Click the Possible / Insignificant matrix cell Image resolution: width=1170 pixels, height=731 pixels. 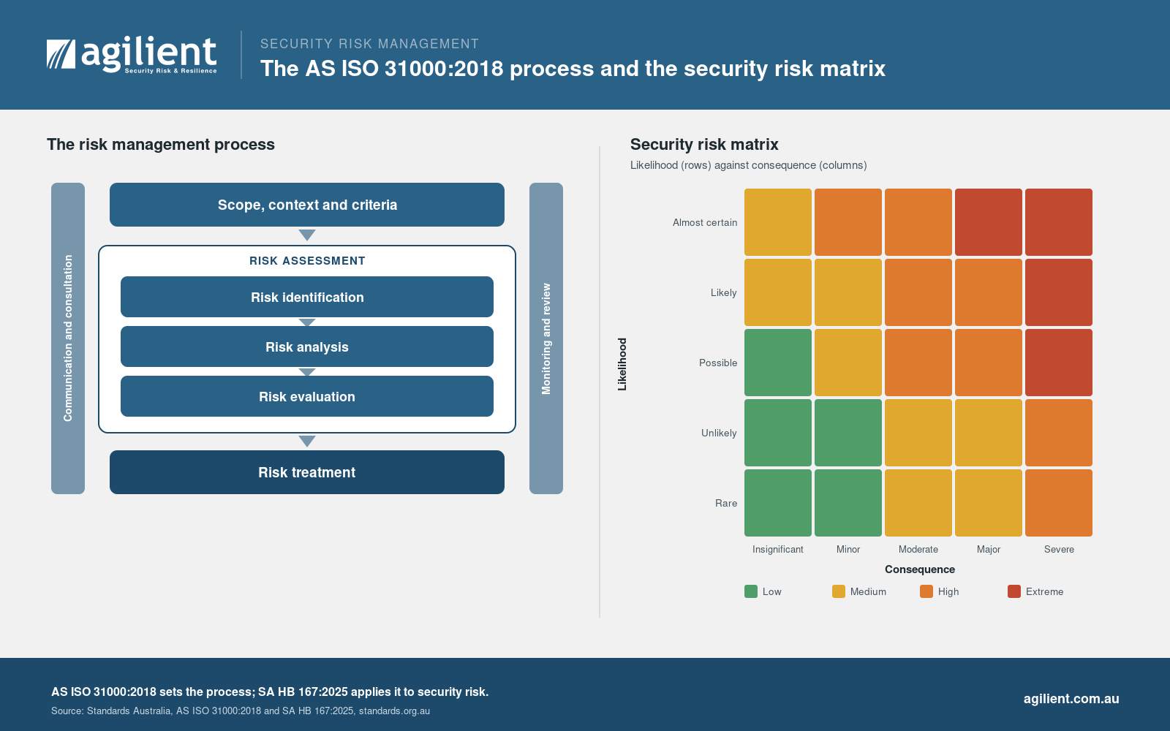coord(778,363)
